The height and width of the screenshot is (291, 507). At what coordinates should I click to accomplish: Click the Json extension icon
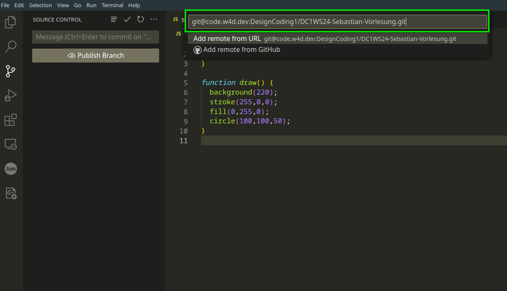coord(11,169)
